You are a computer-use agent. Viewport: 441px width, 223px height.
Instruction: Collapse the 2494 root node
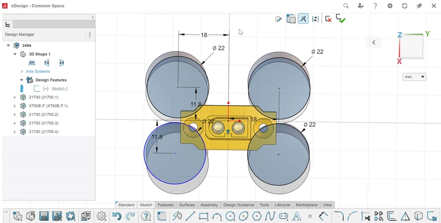8,45
